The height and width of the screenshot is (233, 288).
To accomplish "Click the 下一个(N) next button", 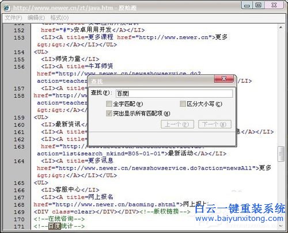I will coord(214,124).
